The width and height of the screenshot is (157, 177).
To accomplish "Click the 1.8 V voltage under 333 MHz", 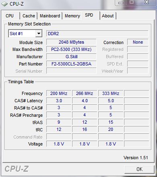I will click(111, 144).
